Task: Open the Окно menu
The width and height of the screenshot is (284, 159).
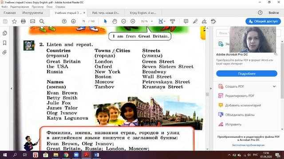Action: pos(49,7)
